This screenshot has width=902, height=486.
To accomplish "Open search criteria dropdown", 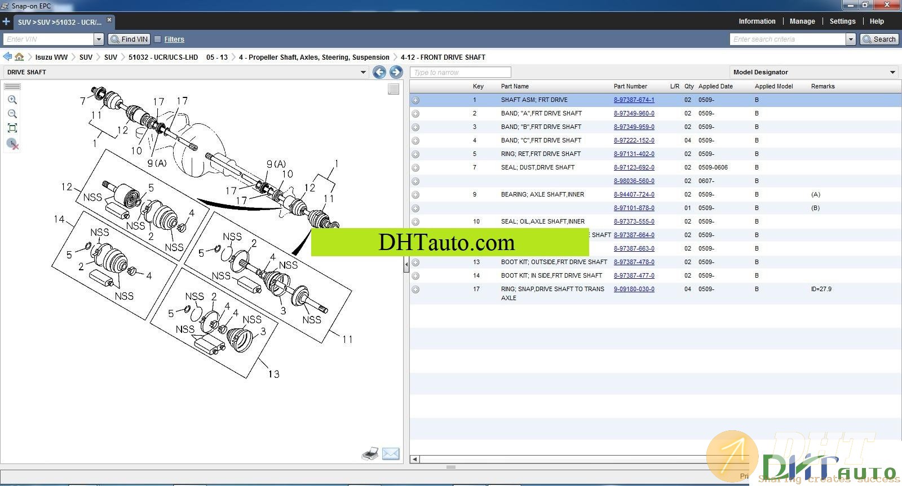I will pos(851,39).
